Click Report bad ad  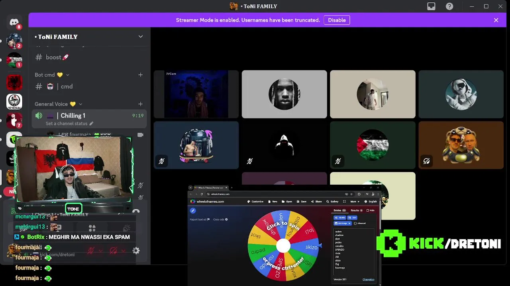coord(200,219)
